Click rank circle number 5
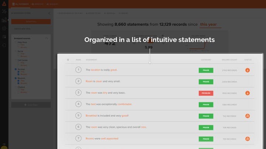 point(78,116)
